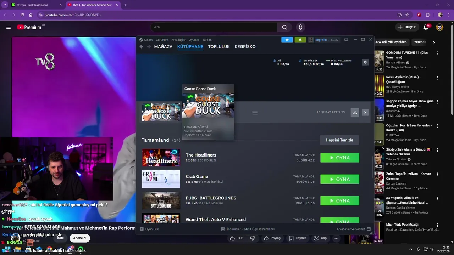Image resolution: width=454 pixels, height=255 pixels.
Task: Open the YouTube account avatar menu
Action: tap(439, 27)
